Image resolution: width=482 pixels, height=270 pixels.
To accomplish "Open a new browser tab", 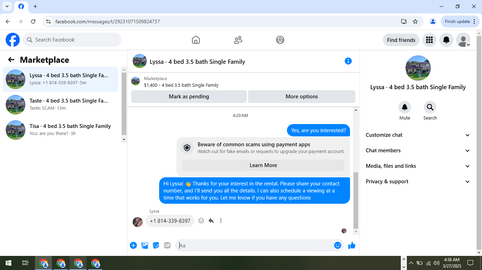I will pyautogui.click(x=35, y=6).
